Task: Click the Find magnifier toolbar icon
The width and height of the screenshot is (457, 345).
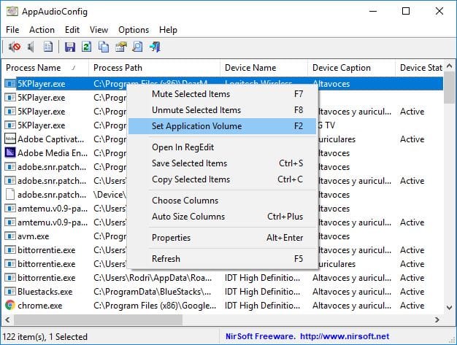Action: pyautogui.click(x=137, y=47)
